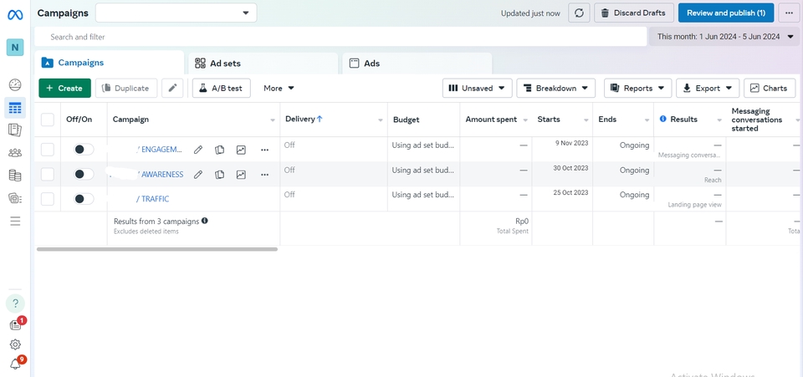Open the Campaign column header menu arrow
803x377 pixels.
273,120
